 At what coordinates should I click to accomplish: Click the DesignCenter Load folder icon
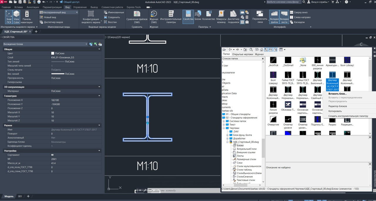click(224, 49)
